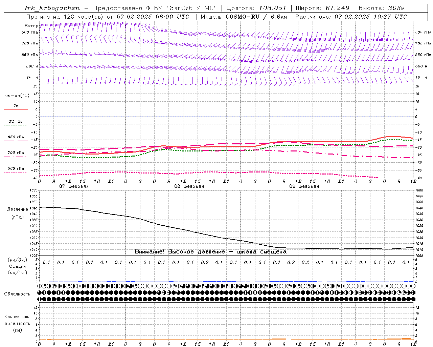Click the (гПа) unit label under Давление

pyautogui.click(x=18, y=217)
